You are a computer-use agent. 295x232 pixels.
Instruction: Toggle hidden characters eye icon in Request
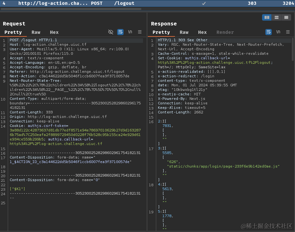[111, 32]
